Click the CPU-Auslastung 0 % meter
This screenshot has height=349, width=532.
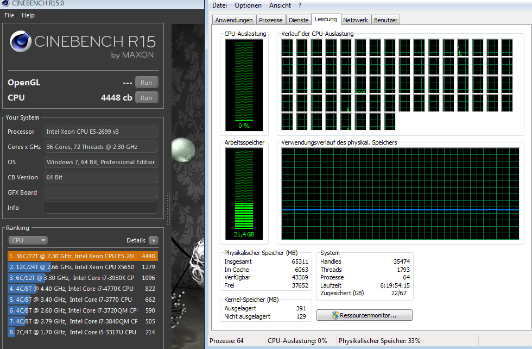244,85
